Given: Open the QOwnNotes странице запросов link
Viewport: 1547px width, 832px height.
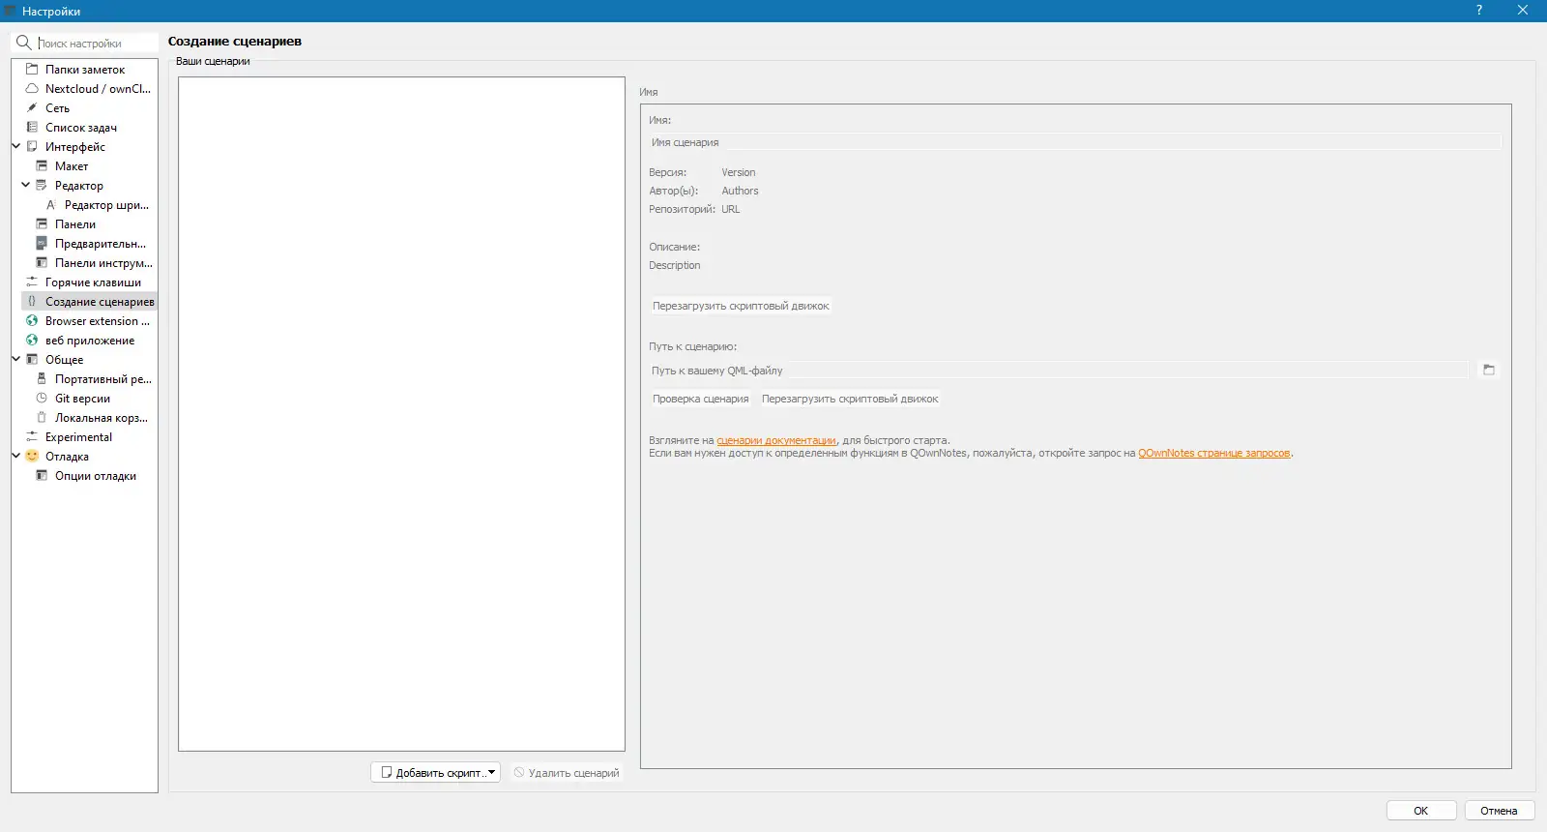Looking at the screenshot, I should tap(1214, 453).
